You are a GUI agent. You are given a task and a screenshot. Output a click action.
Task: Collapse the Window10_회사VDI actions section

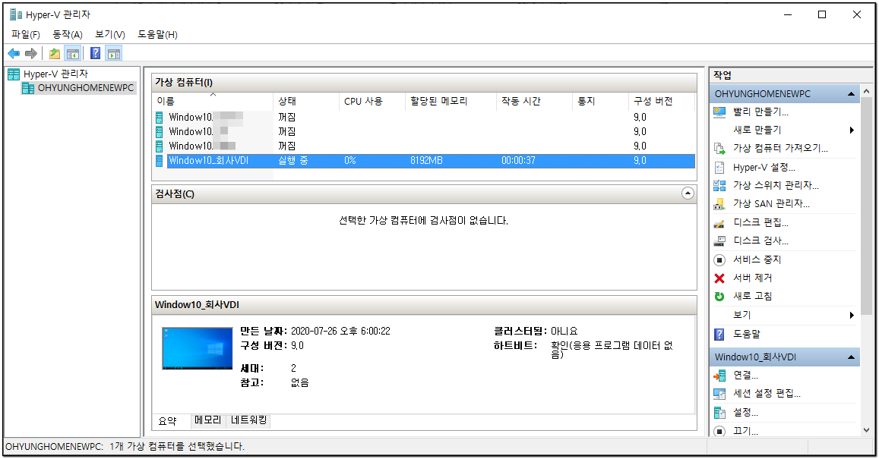pos(851,357)
